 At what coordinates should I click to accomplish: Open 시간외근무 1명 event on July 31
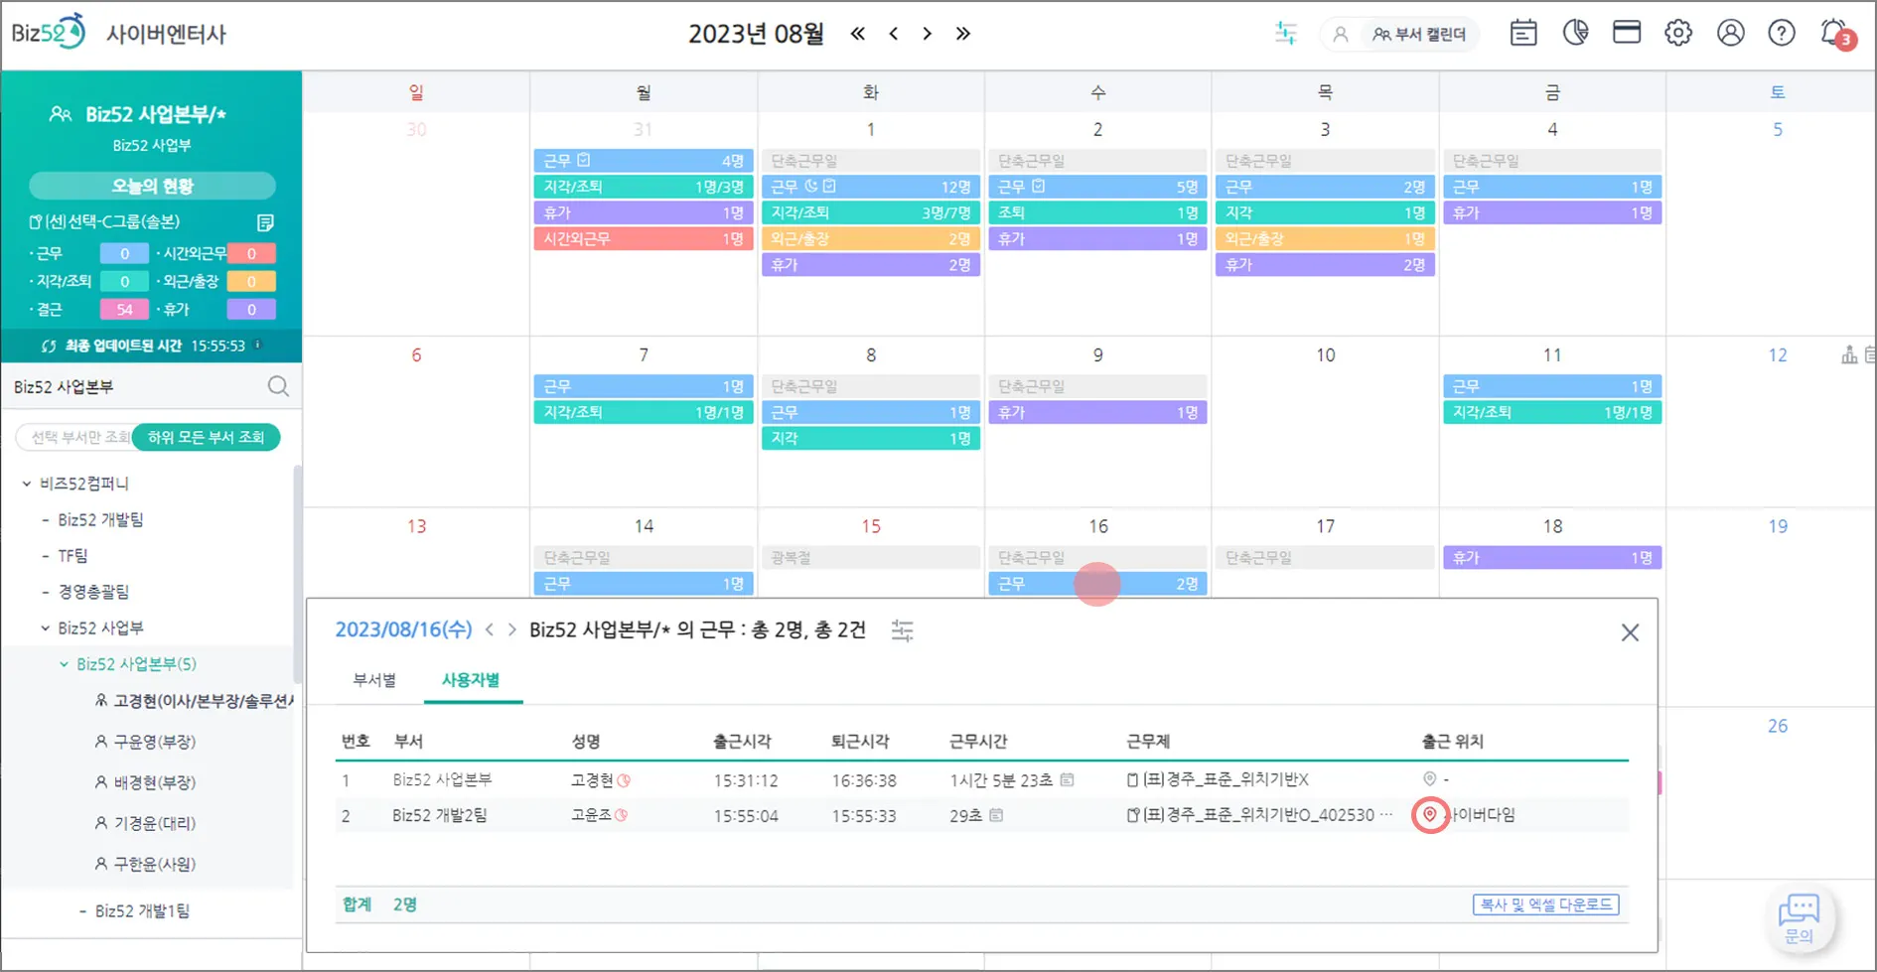pyautogui.click(x=644, y=239)
